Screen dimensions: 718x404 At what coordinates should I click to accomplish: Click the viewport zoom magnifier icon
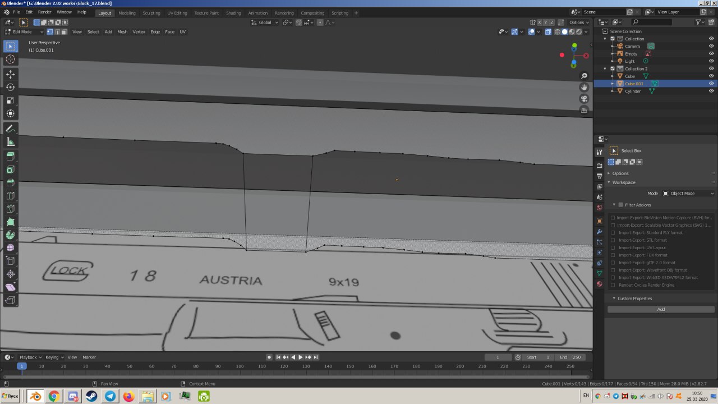click(584, 76)
